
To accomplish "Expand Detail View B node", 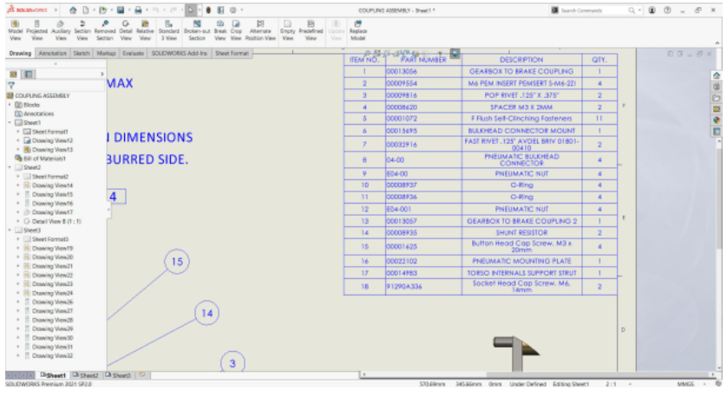I will pos(18,221).
